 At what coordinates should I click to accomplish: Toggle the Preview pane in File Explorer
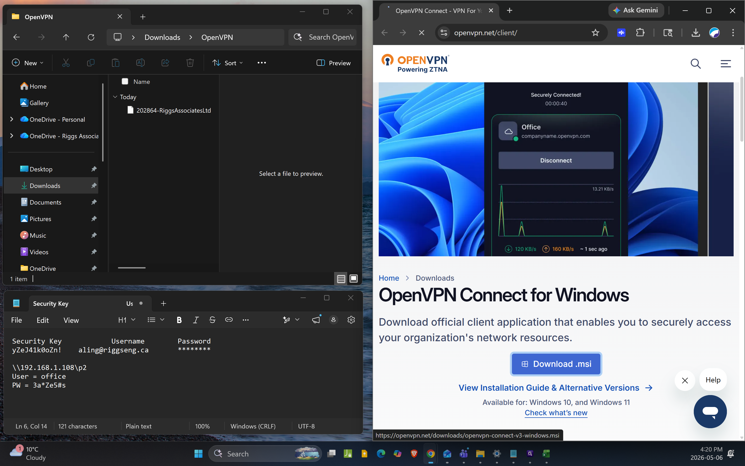(333, 63)
